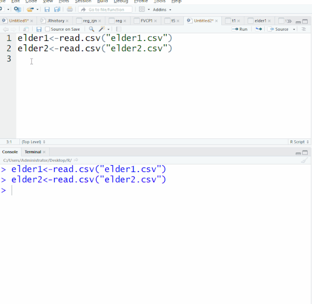Click the Save all documents icon

click(57, 9)
